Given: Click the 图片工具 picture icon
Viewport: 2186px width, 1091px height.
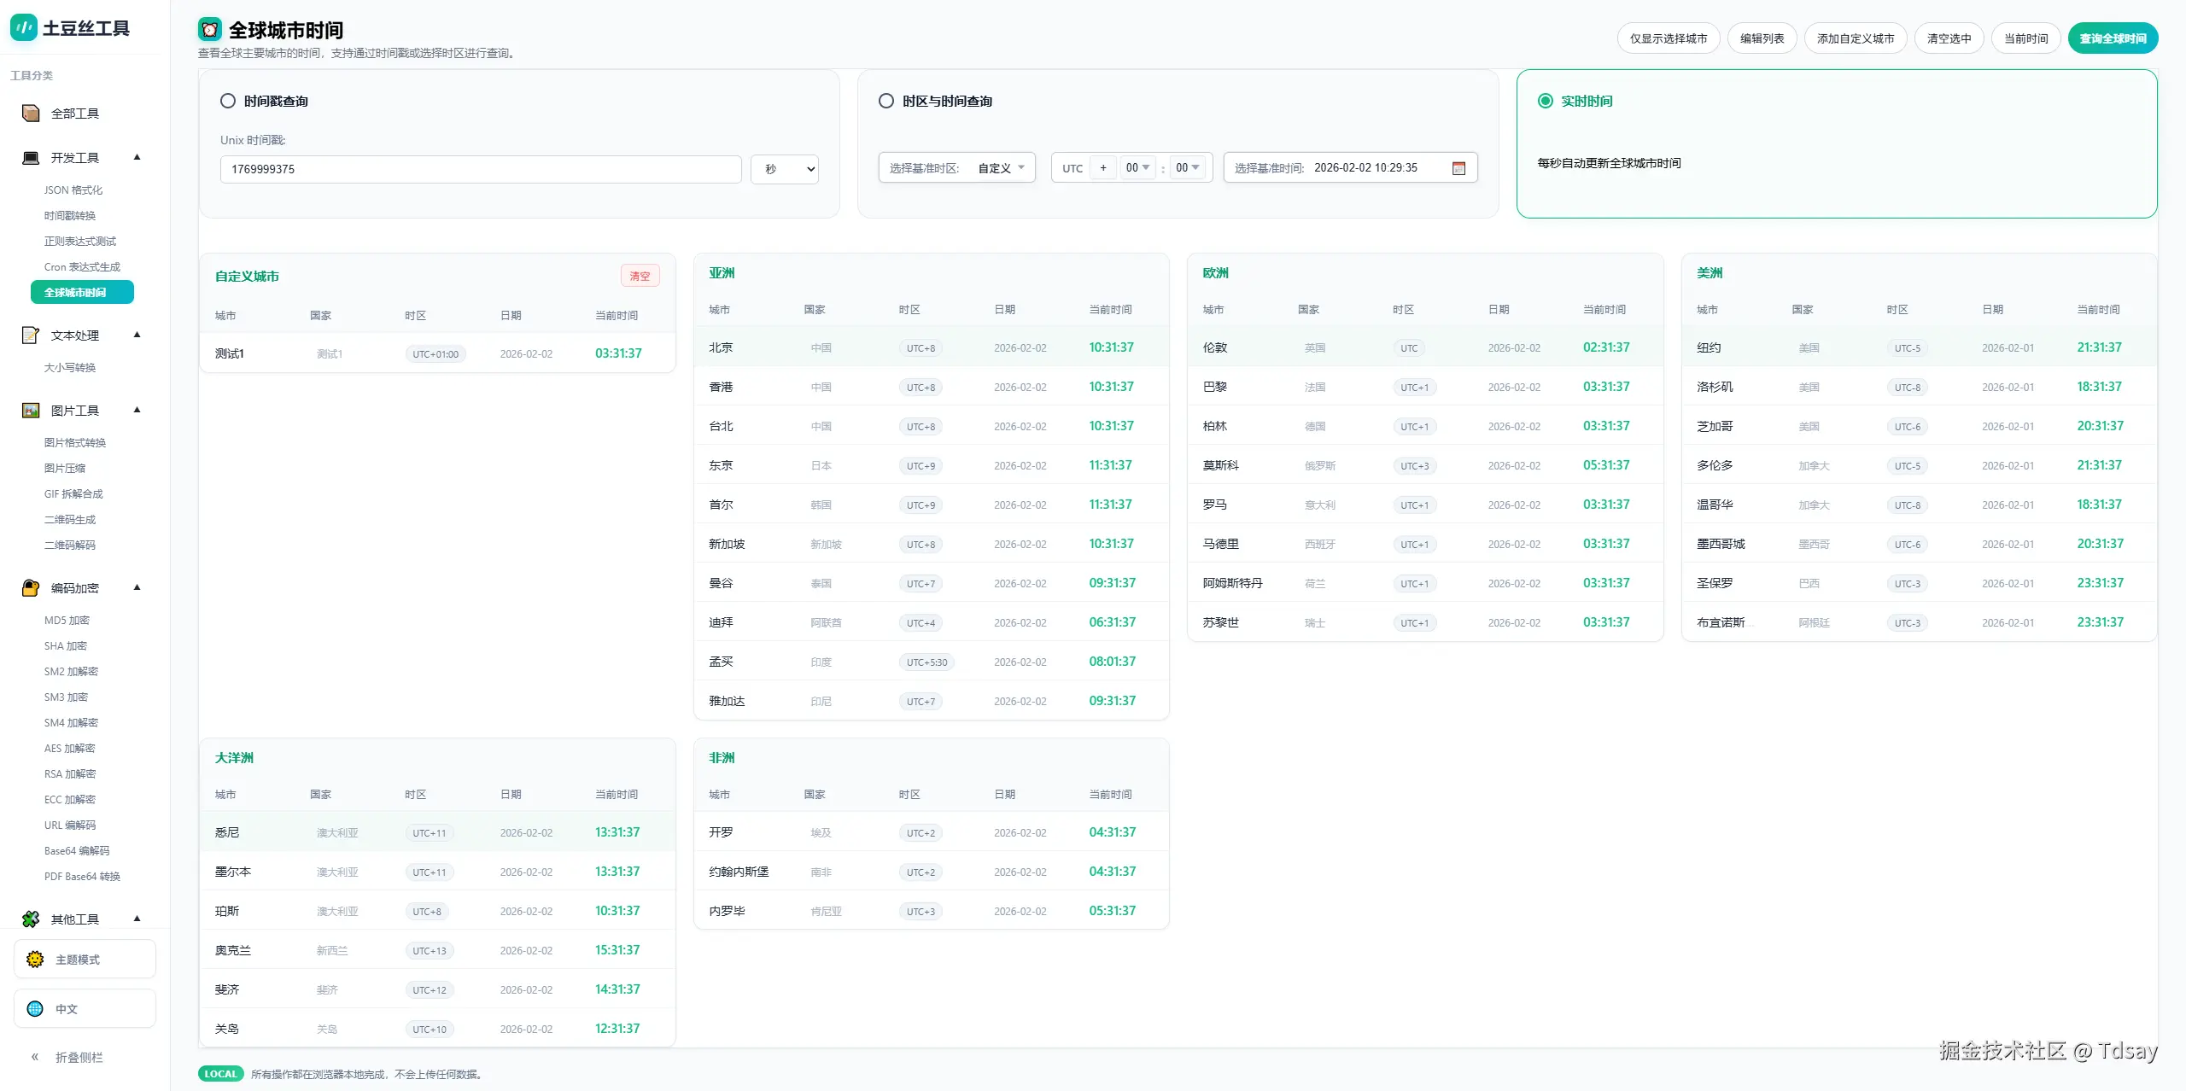Looking at the screenshot, I should coord(31,411).
